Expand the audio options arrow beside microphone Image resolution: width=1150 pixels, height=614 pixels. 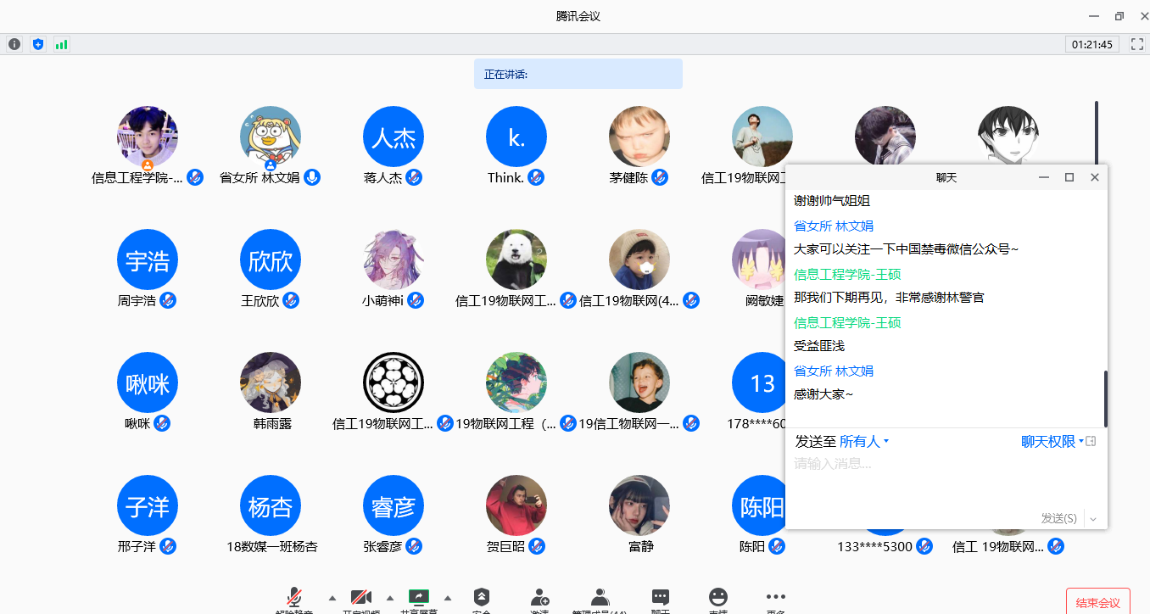coord(332,597)
